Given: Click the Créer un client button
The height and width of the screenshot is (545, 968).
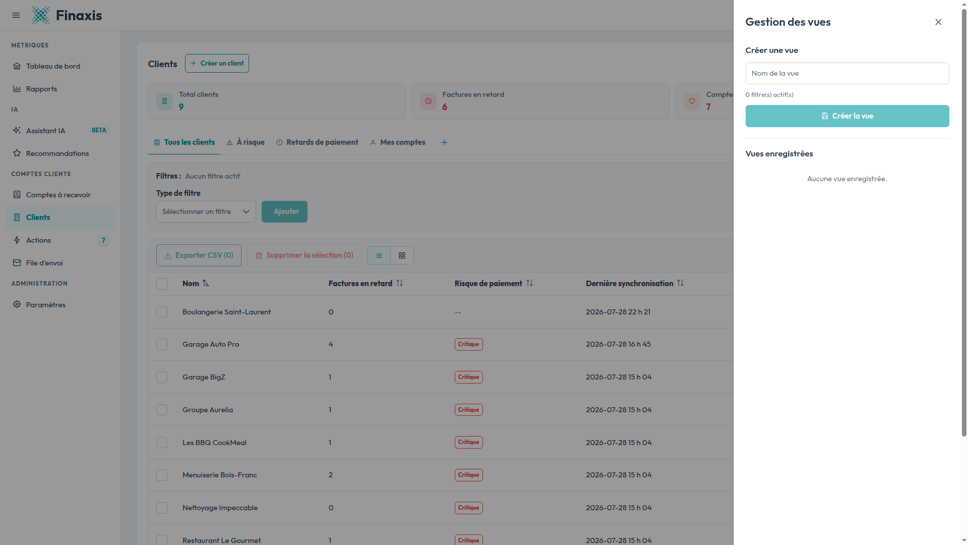Looking at the screenshot, I should point(217,64).
